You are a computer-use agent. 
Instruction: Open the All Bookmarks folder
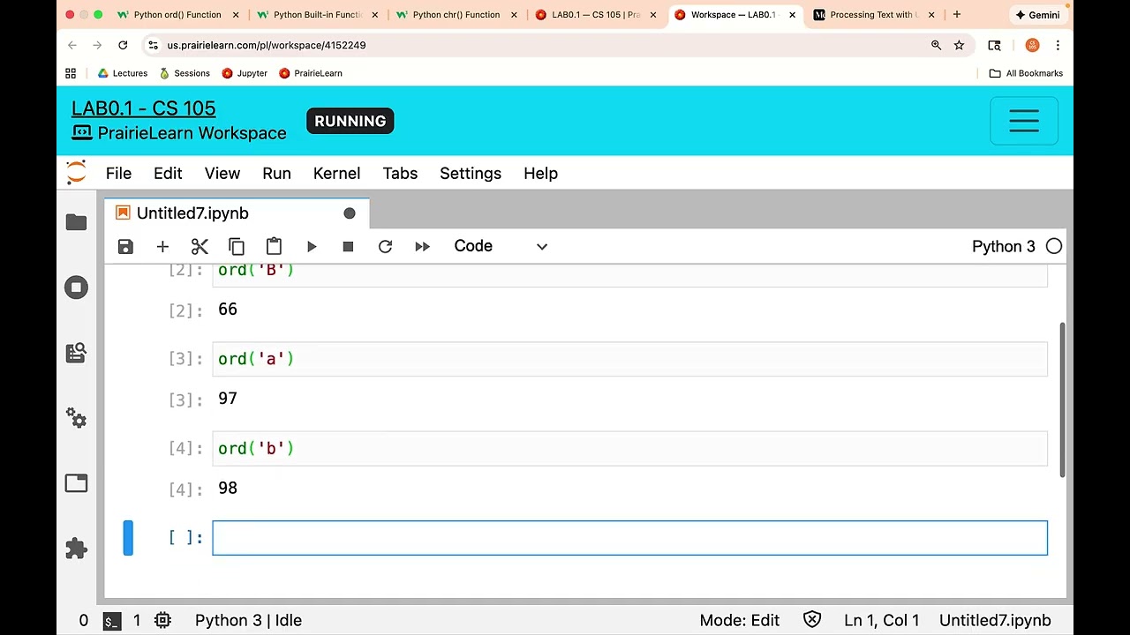pos(1026,73)
